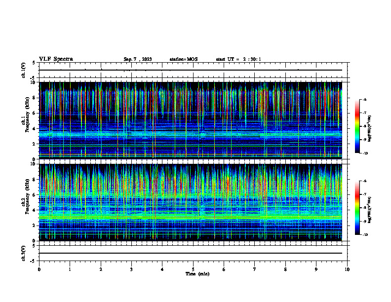Click the "ch.3(V)" waveform axis label

pos(23,253)
